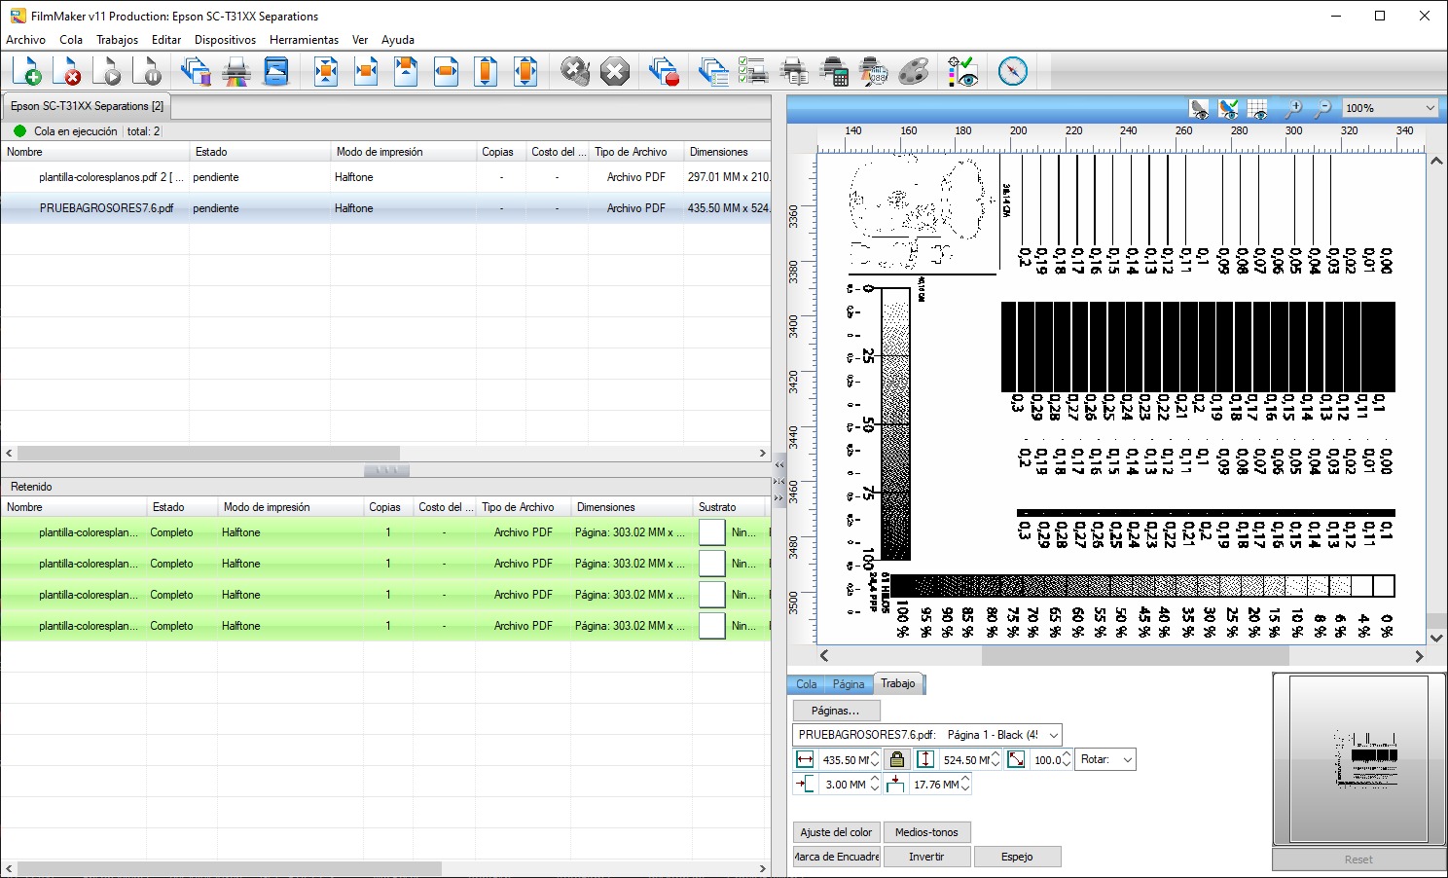Image resolution: width=1448 pixels, height=878 pixels.
Task: Click the delete job icon with red X
Action: tap(67, 71)
